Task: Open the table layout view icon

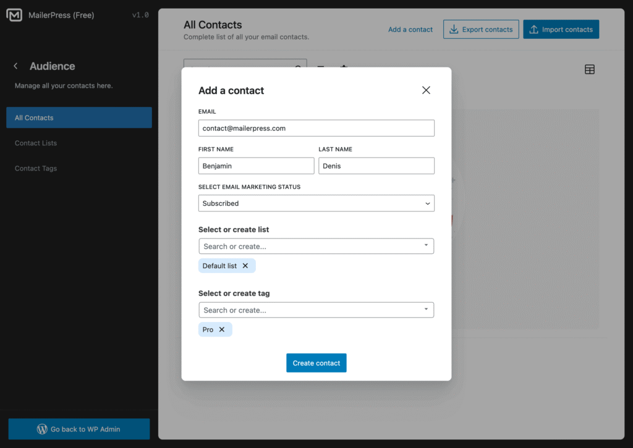Action: click(x=589, y=69)
